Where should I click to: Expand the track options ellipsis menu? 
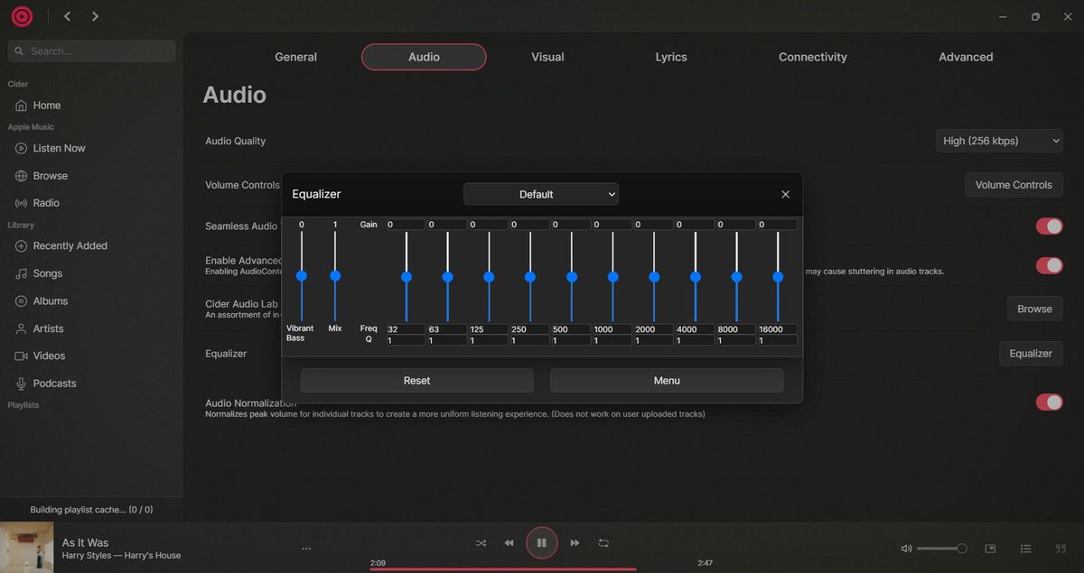click(306, 548)
